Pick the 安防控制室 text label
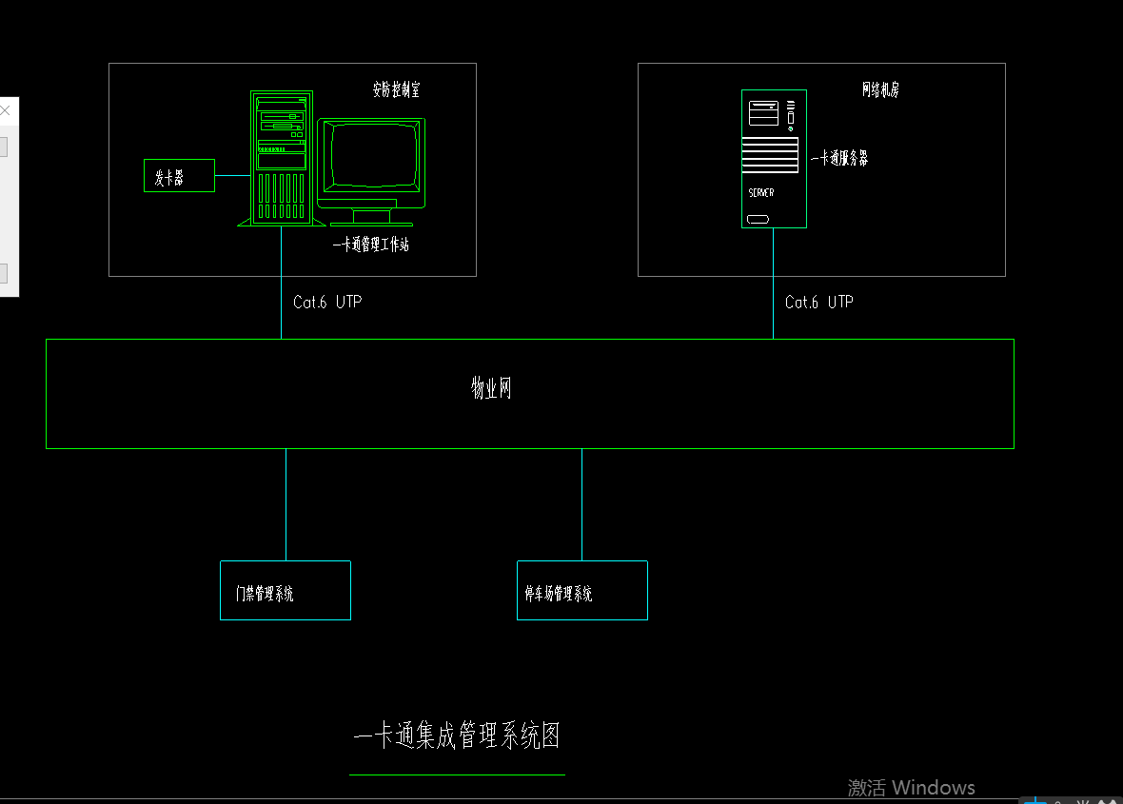1123x804 pixels. [396, 89]
